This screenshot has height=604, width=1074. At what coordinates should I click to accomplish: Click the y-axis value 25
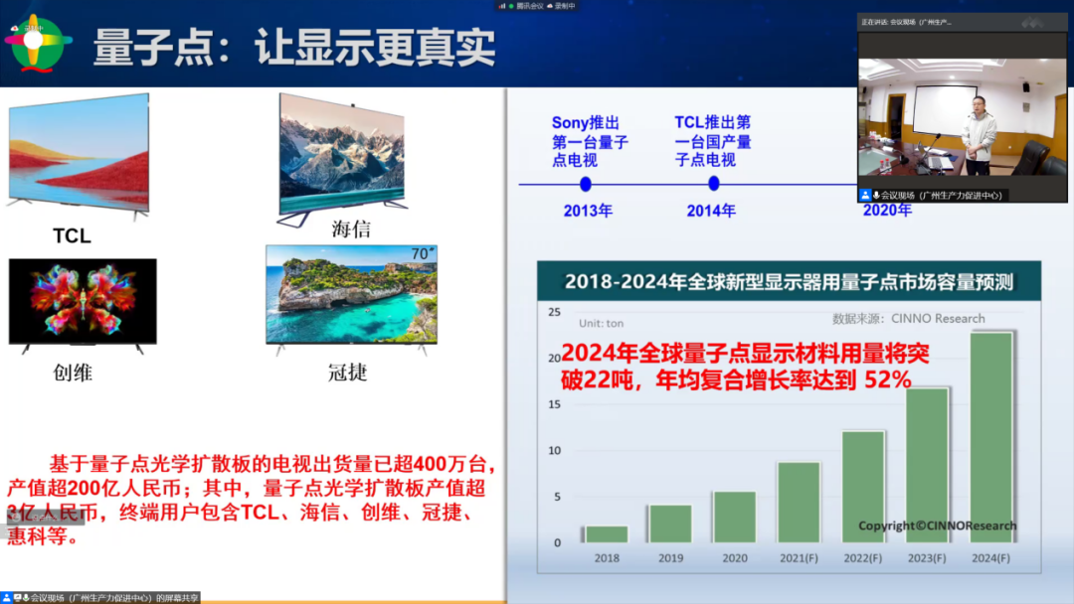(x=554, y=312)
